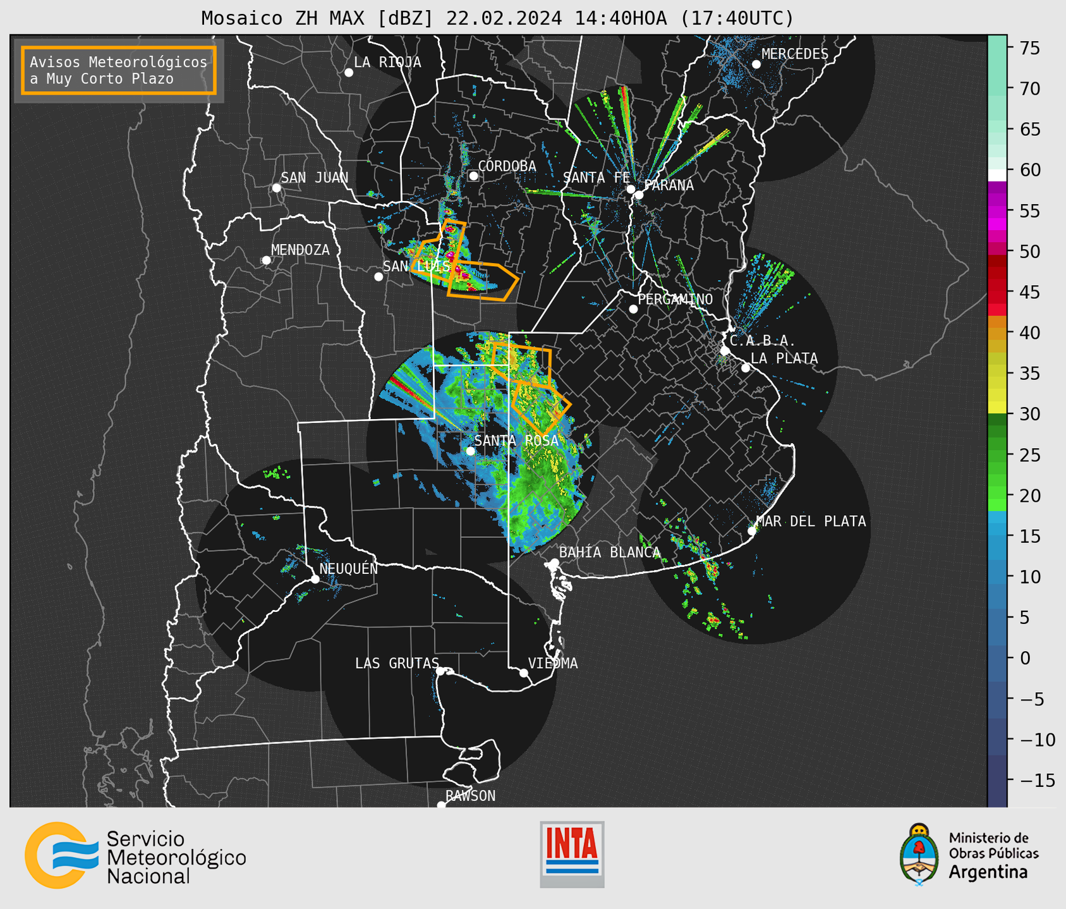Click the SAN LUIS city label
Image resolution: width=1066 pixels, height=909 pixels.
tap(416, 266)
